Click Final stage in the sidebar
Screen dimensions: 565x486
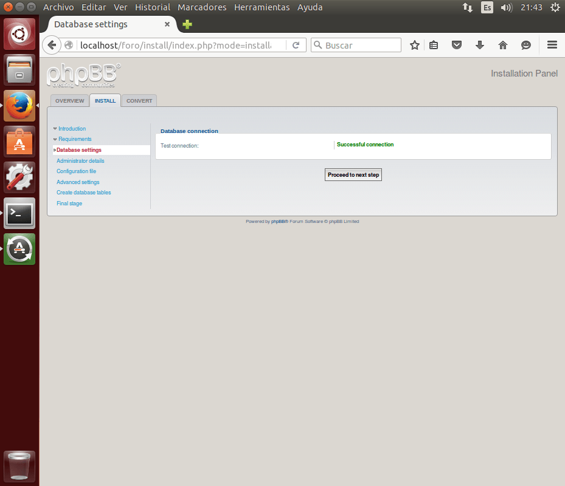click(x=69, y=203)
